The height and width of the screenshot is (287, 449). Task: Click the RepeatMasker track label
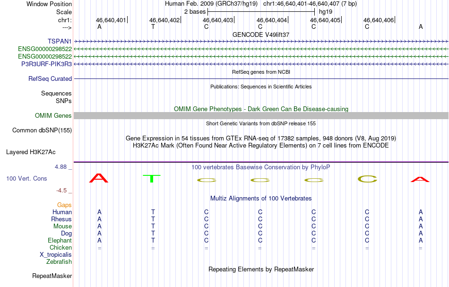point(52,276)
